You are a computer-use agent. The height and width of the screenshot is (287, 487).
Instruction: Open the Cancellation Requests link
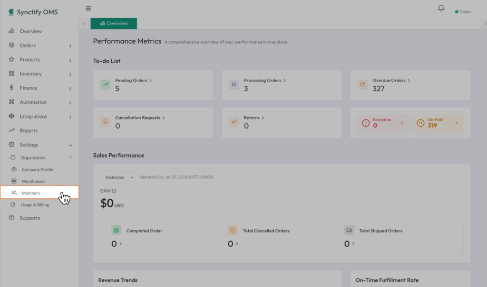pos(140,118)
